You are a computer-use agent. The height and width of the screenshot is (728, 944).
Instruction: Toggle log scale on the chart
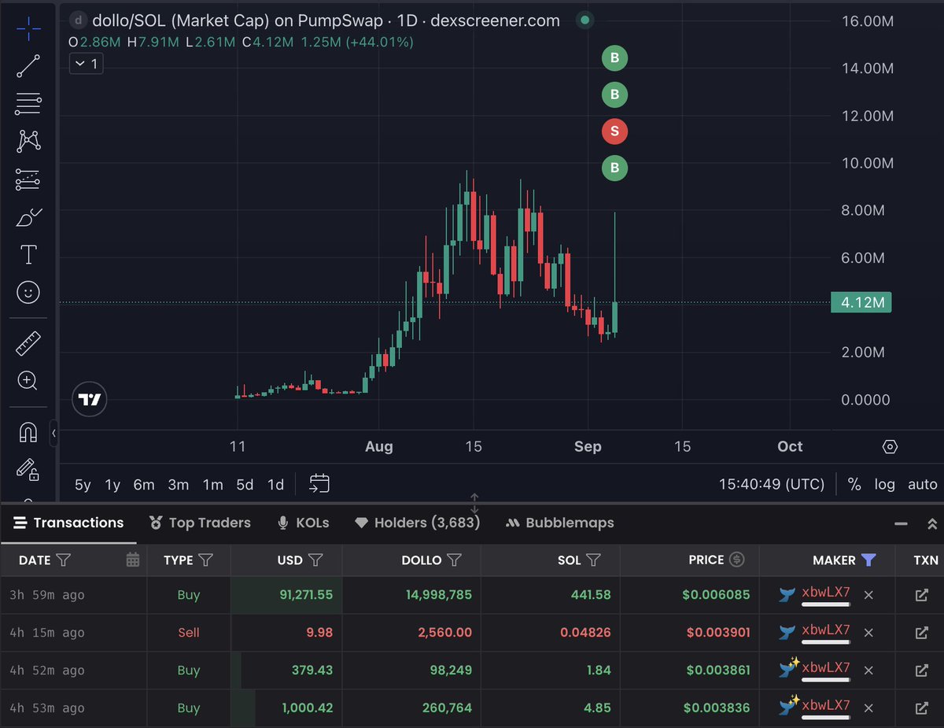(x=885, y=484)
